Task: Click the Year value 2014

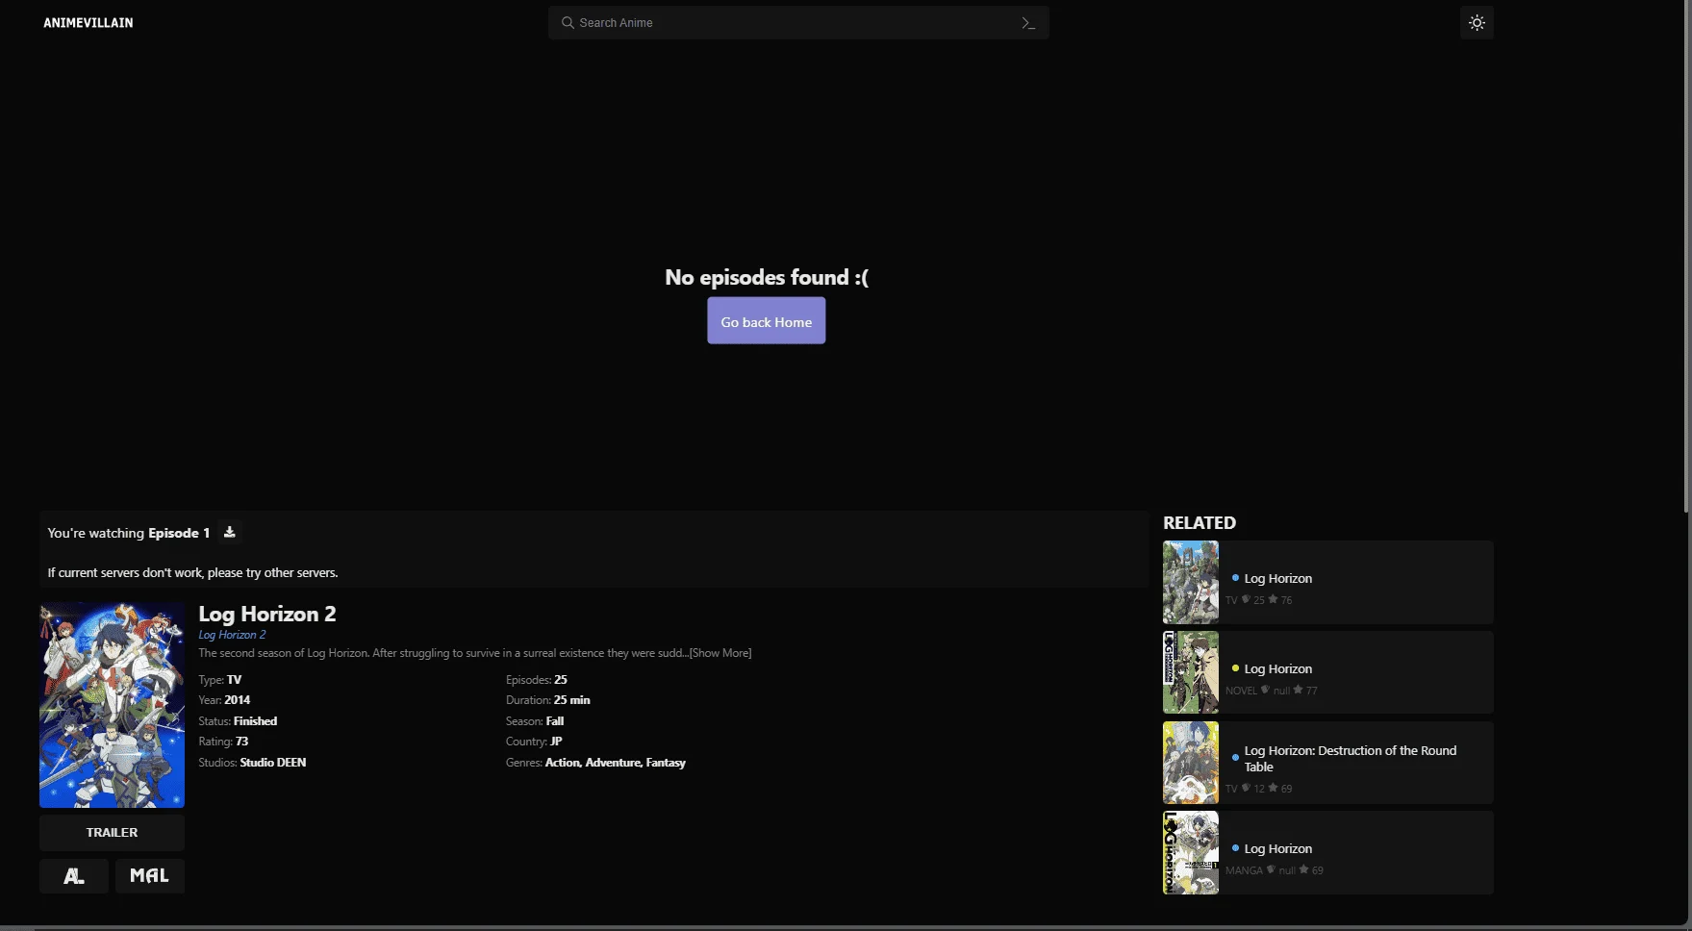Action: point(238,700)
